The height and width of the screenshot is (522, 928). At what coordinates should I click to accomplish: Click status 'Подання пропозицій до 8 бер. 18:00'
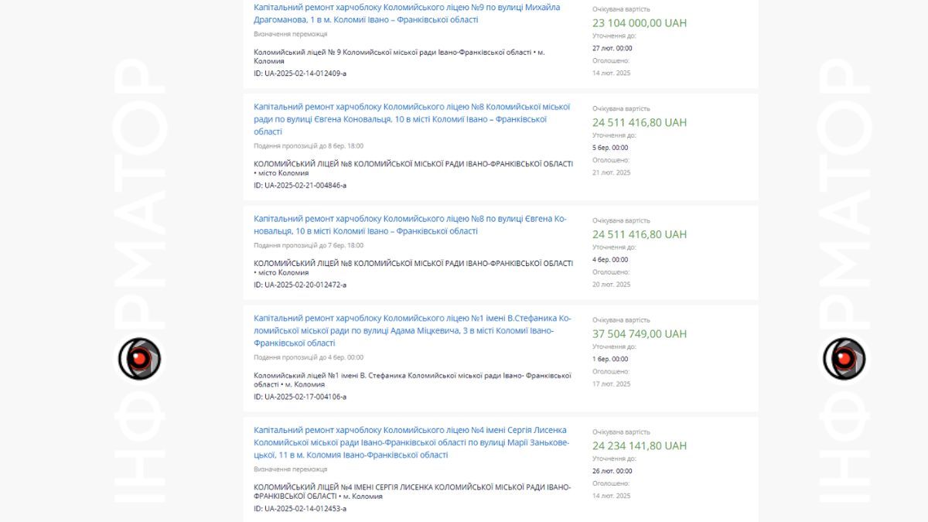[x=309, y=146]
